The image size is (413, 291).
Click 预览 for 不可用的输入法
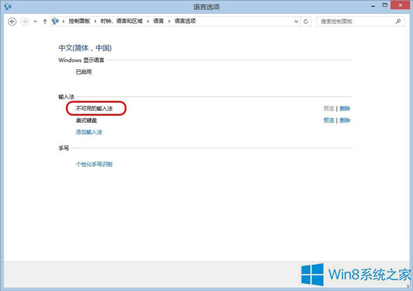(329, 108)
